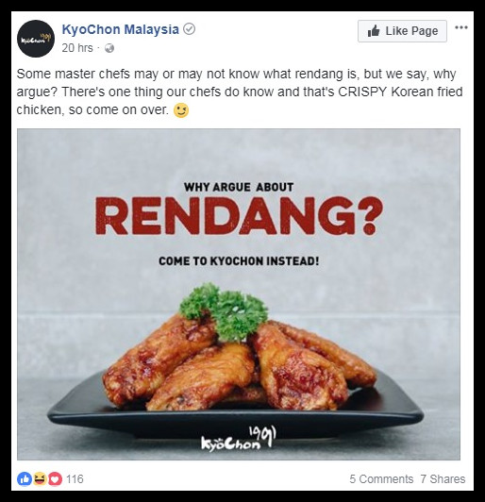Open the KyoChon Malaysia profile picture
Screen dimensions: 485x502
click(x=36, y=39)
